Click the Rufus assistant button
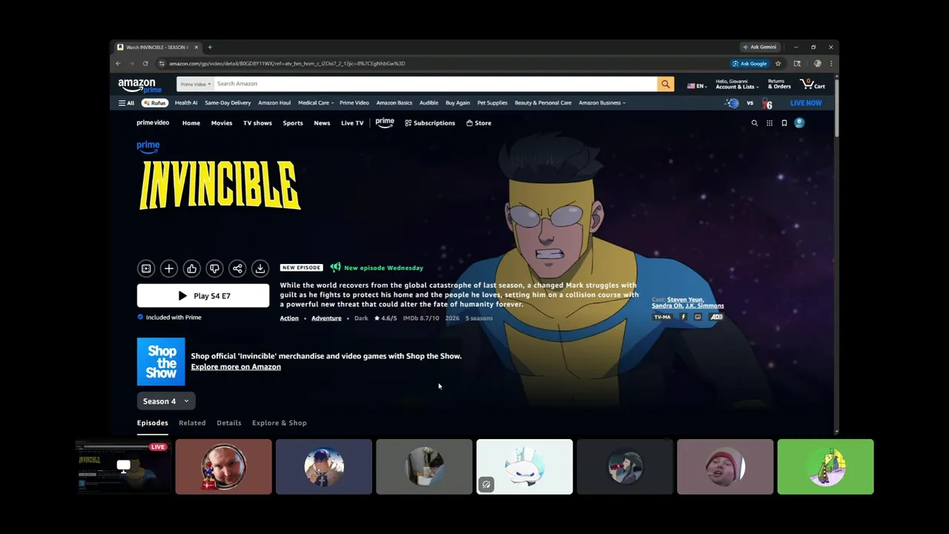This screenshot has height=534, width=949. (x=155, y=103)
